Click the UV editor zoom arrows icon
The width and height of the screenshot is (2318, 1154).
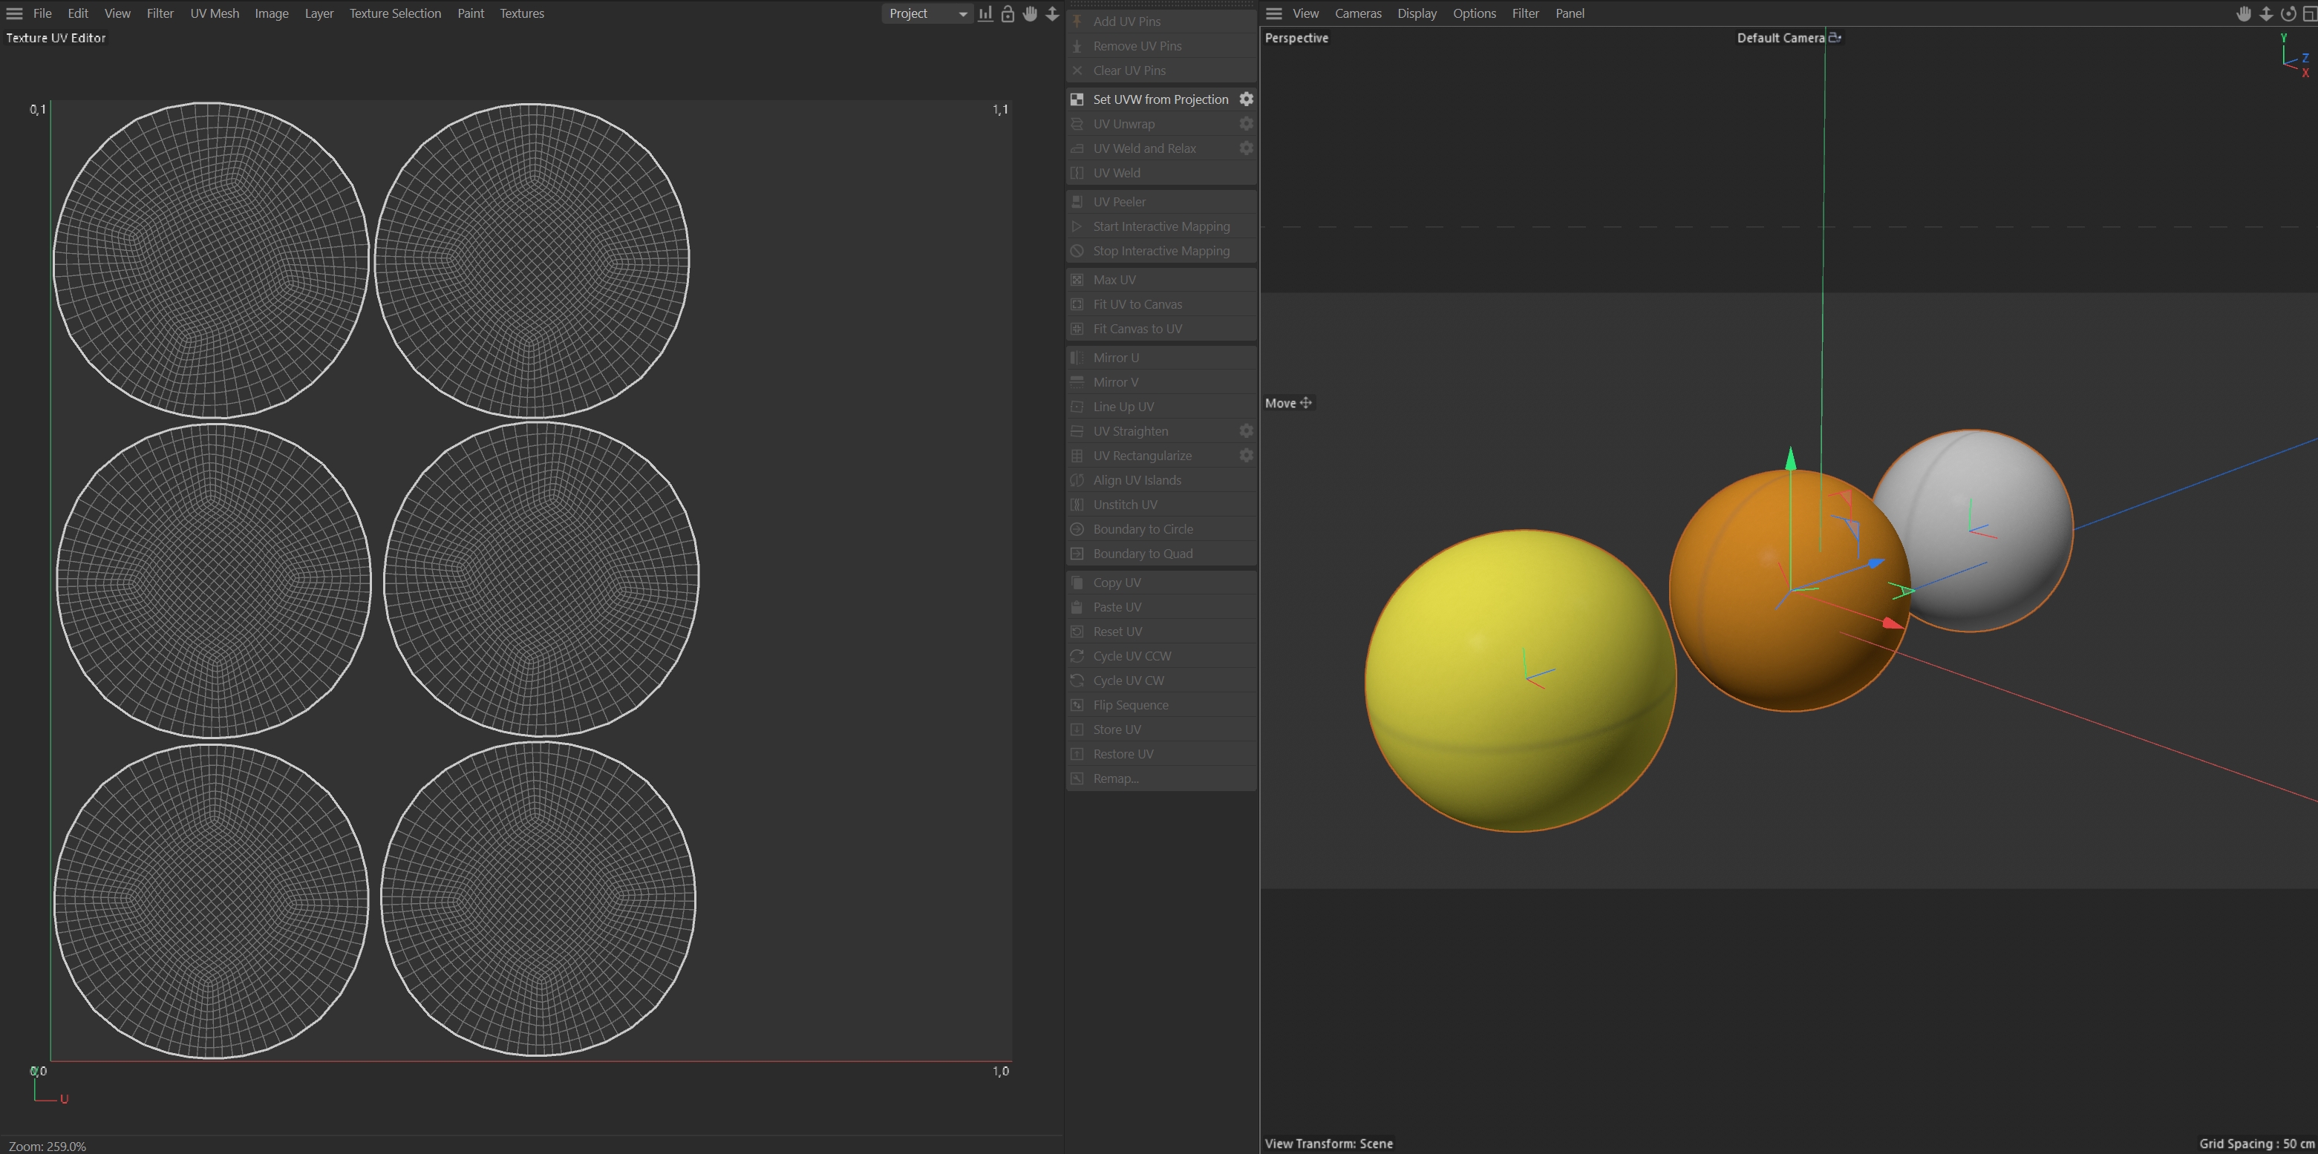(1052, 13)
